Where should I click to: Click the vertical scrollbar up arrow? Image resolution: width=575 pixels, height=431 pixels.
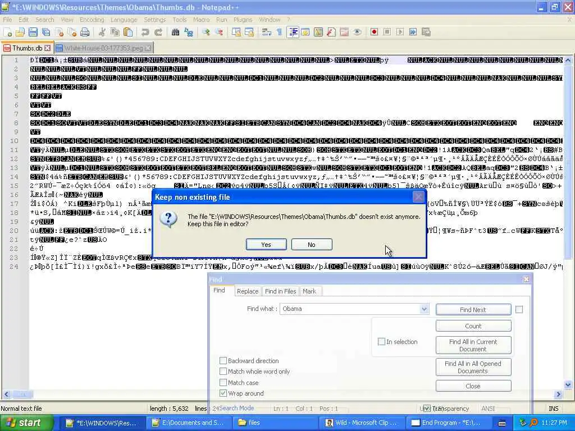point(568,59)
